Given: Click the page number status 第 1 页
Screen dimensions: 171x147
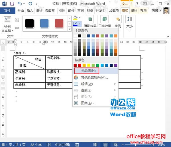Looking at the screenshot, I should click(x=14, y=145).
